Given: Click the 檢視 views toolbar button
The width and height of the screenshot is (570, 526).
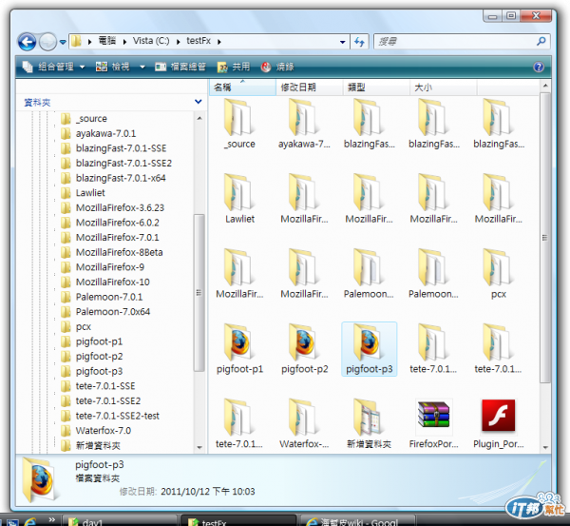Looking at the screenshot, I should tap(113, 67).
